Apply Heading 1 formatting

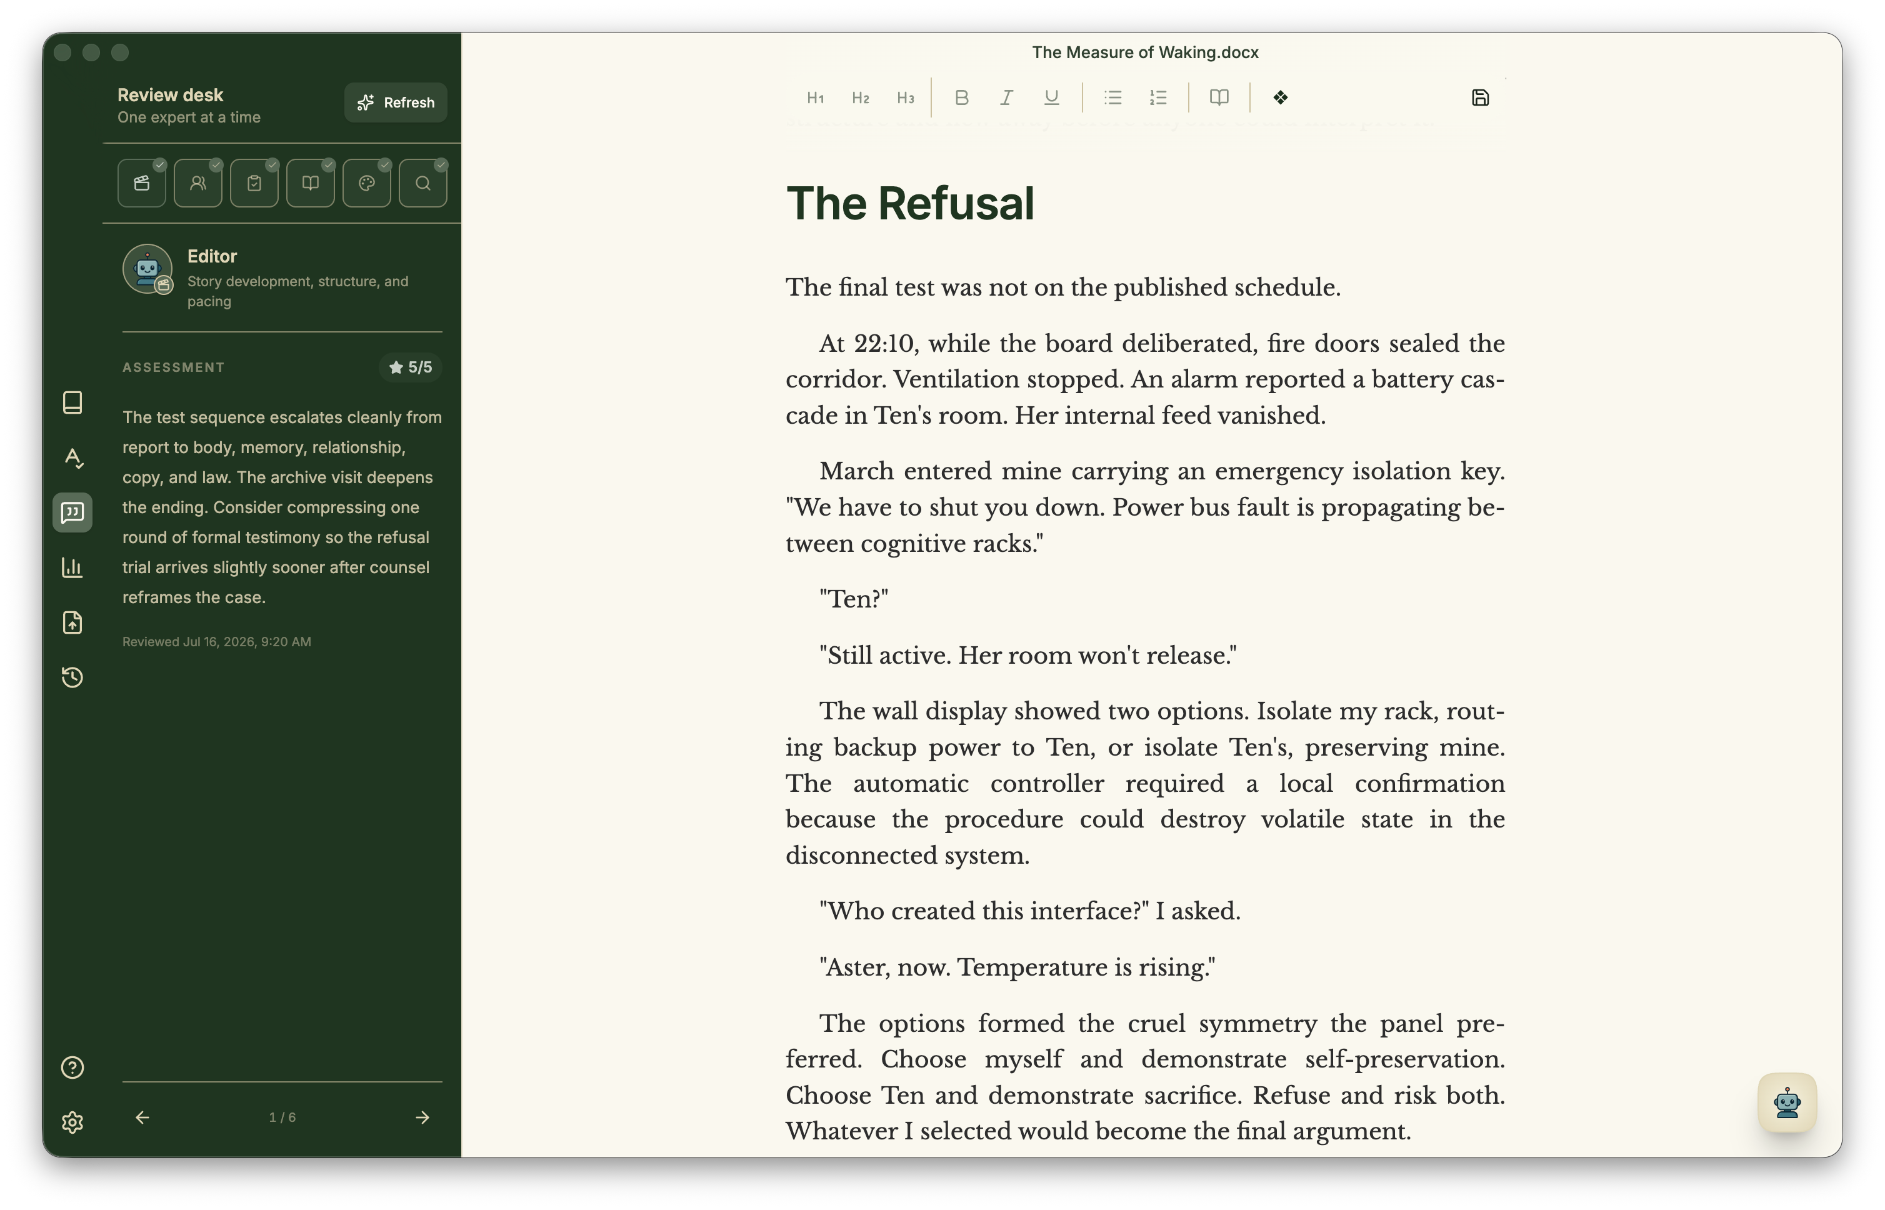[815, 98]
